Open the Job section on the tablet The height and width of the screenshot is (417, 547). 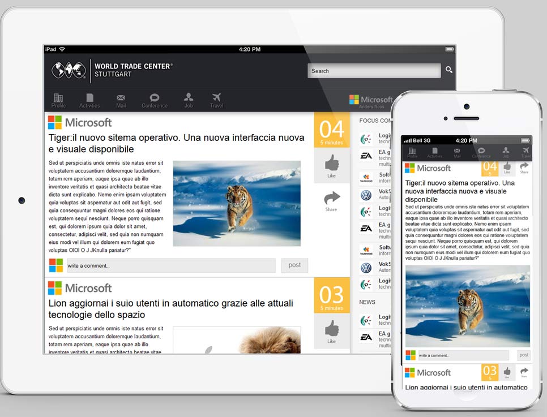click(x=189, y=100)
